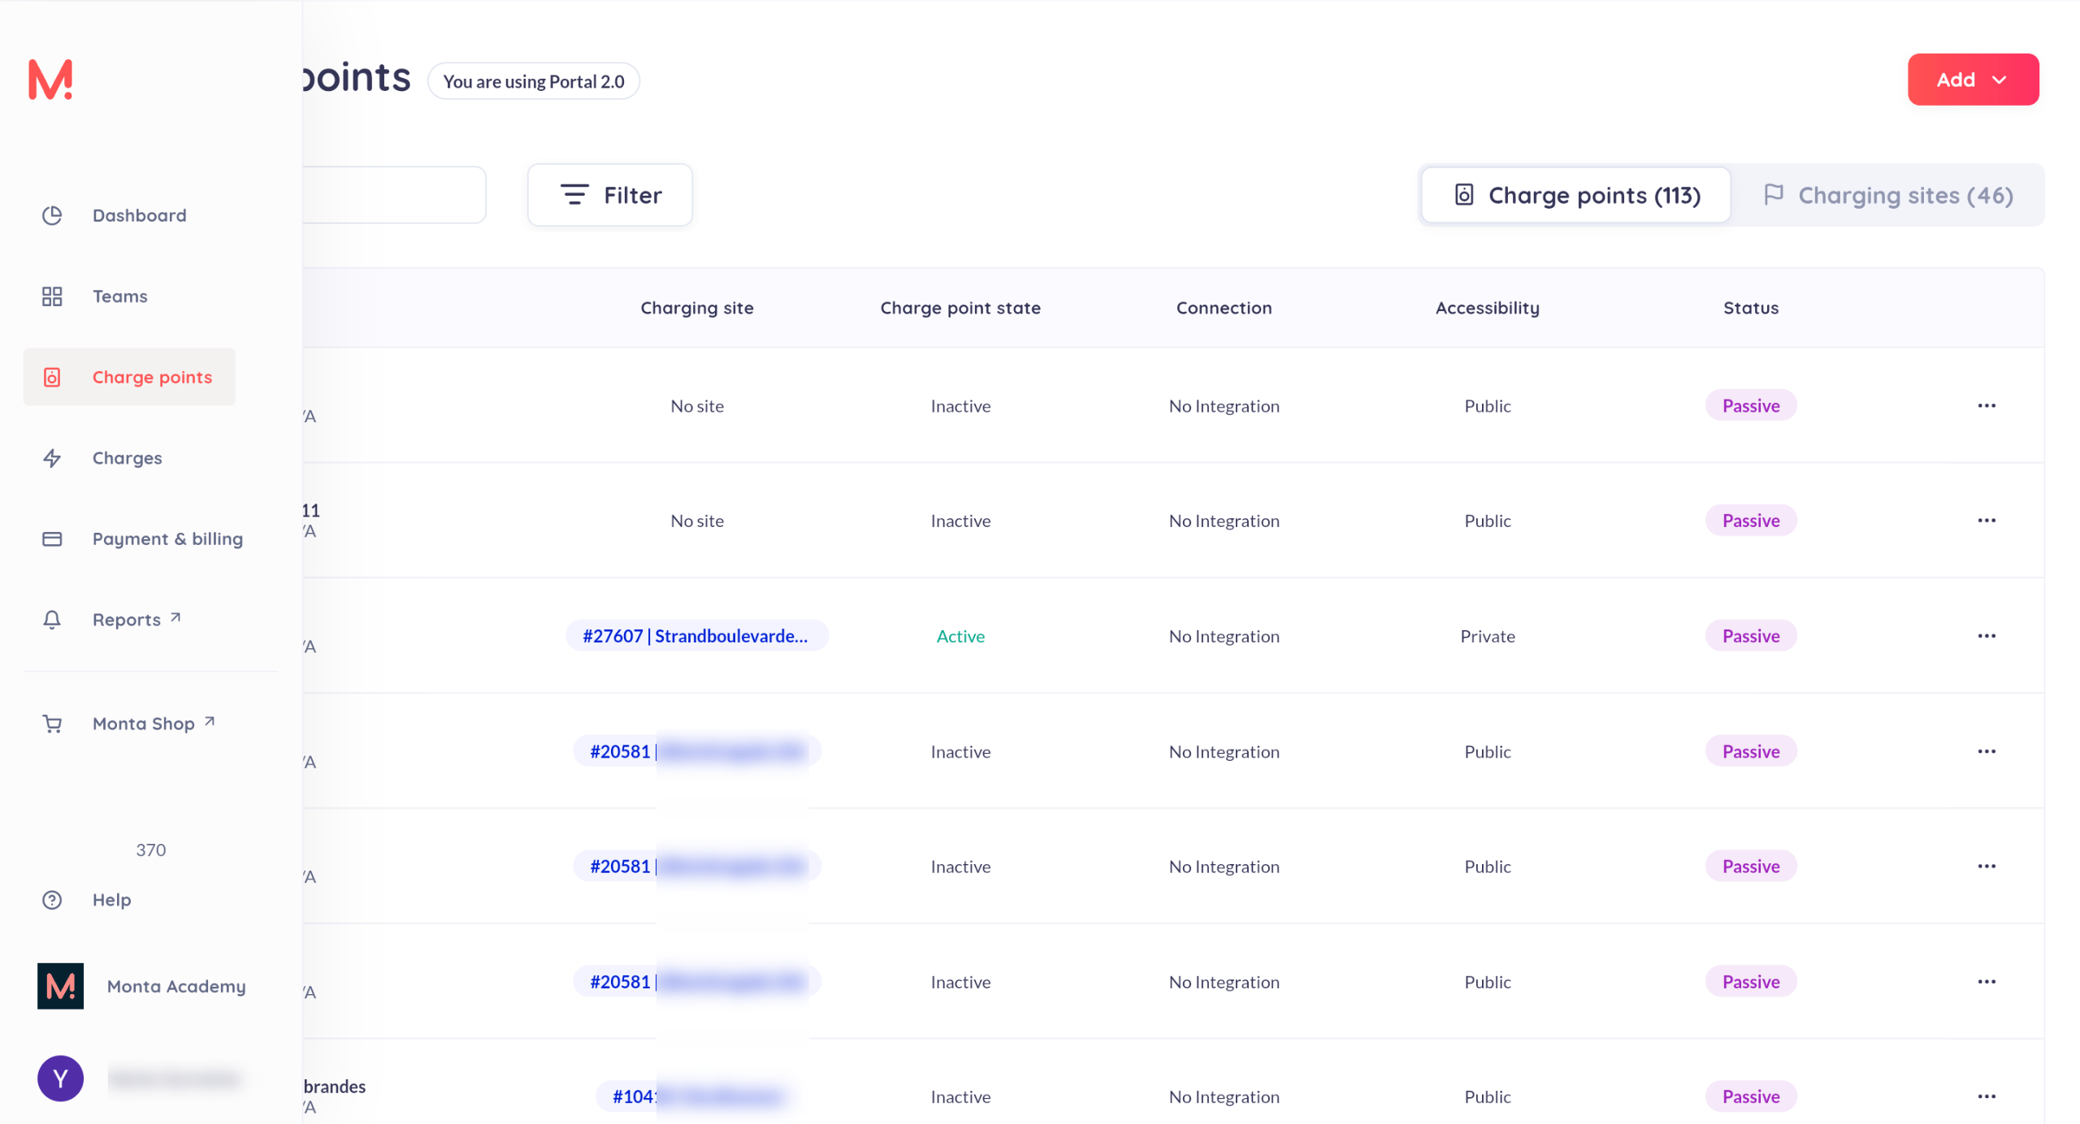Open the Filter options
The height and width of the screenshot is (1124, 2080).
coord(610,195)
